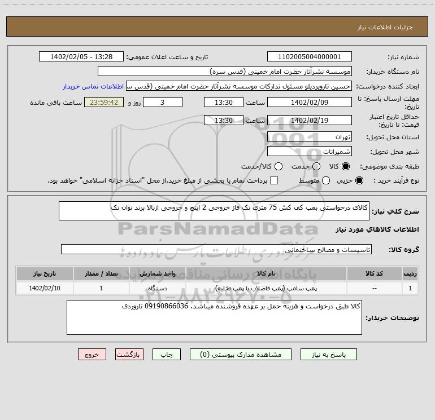Open the اطلاعات تماس خریدار link
The height and width of the screenshot is (420, 435).
coord(93,86)
